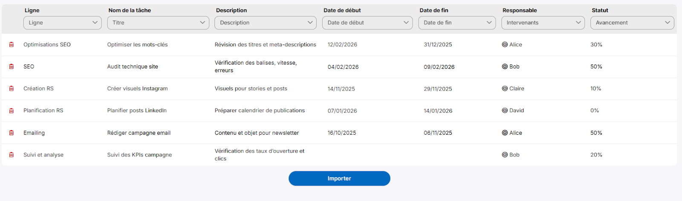Click trash icon for SEO row

[x=12, y=67]
